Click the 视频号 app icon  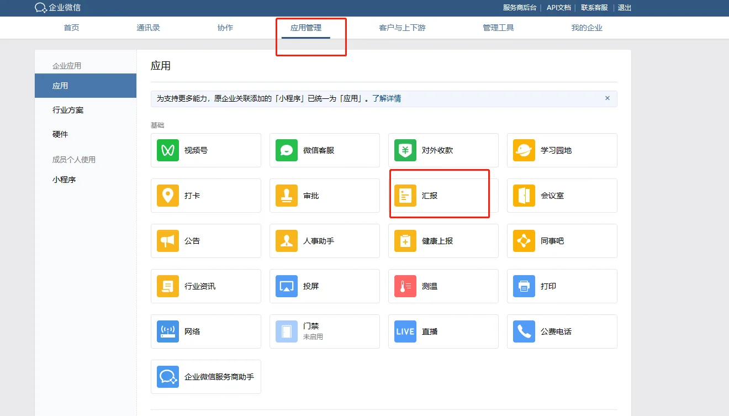168,150
